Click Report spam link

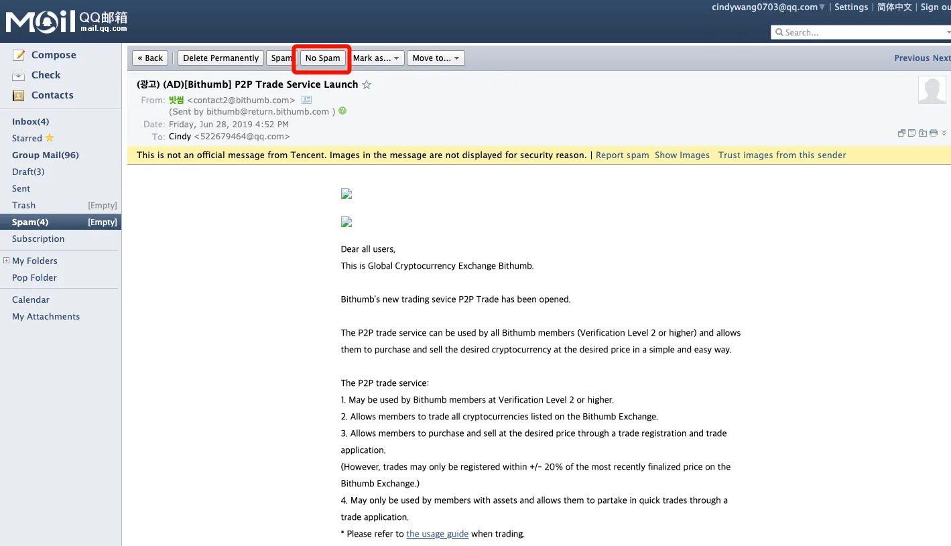(622, 155)
